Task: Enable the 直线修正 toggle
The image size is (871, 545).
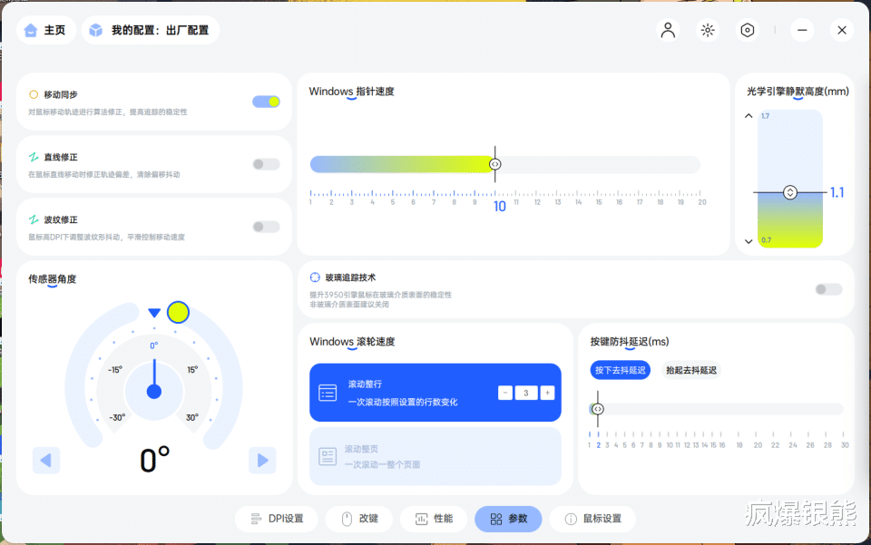Action: (x=266, y=164)
